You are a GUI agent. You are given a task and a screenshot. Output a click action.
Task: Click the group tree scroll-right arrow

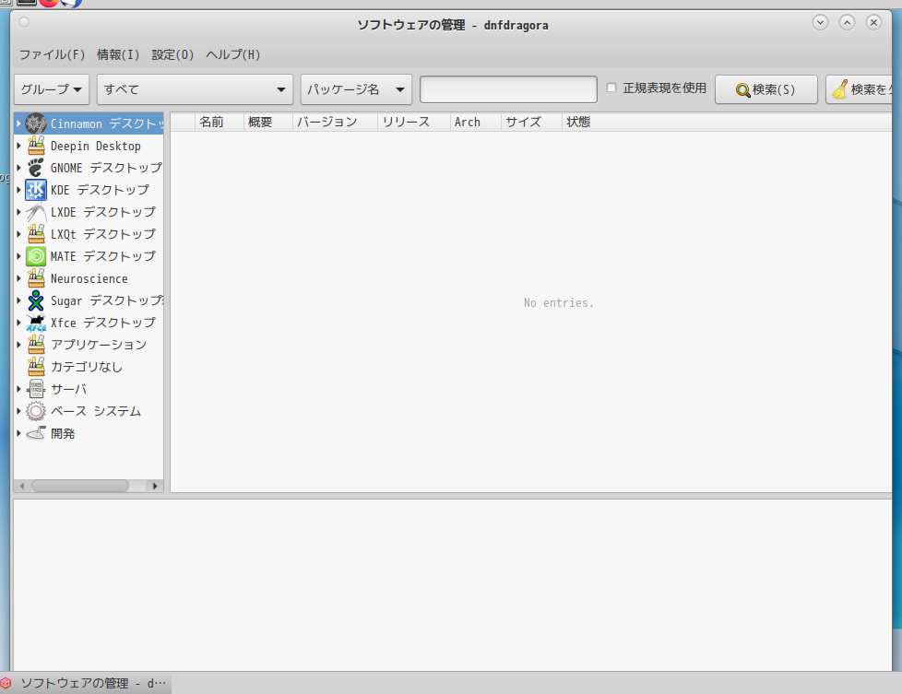[x=155, y=486]
